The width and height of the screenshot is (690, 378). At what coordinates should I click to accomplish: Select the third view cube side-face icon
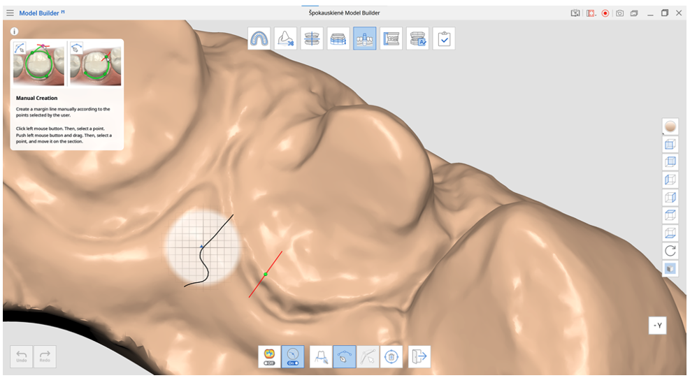click(670, 180)
